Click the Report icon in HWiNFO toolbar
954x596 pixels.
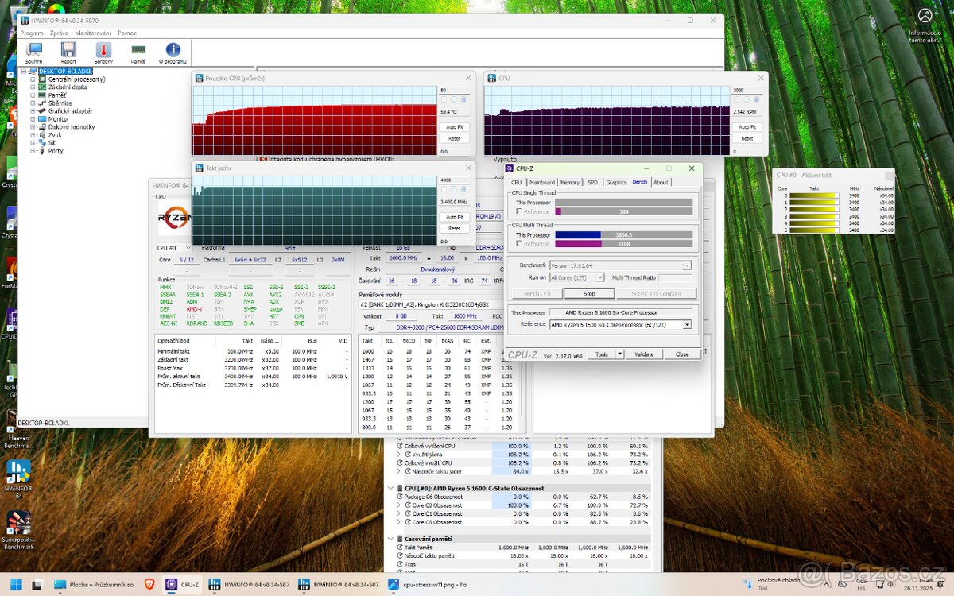[68, 51]
